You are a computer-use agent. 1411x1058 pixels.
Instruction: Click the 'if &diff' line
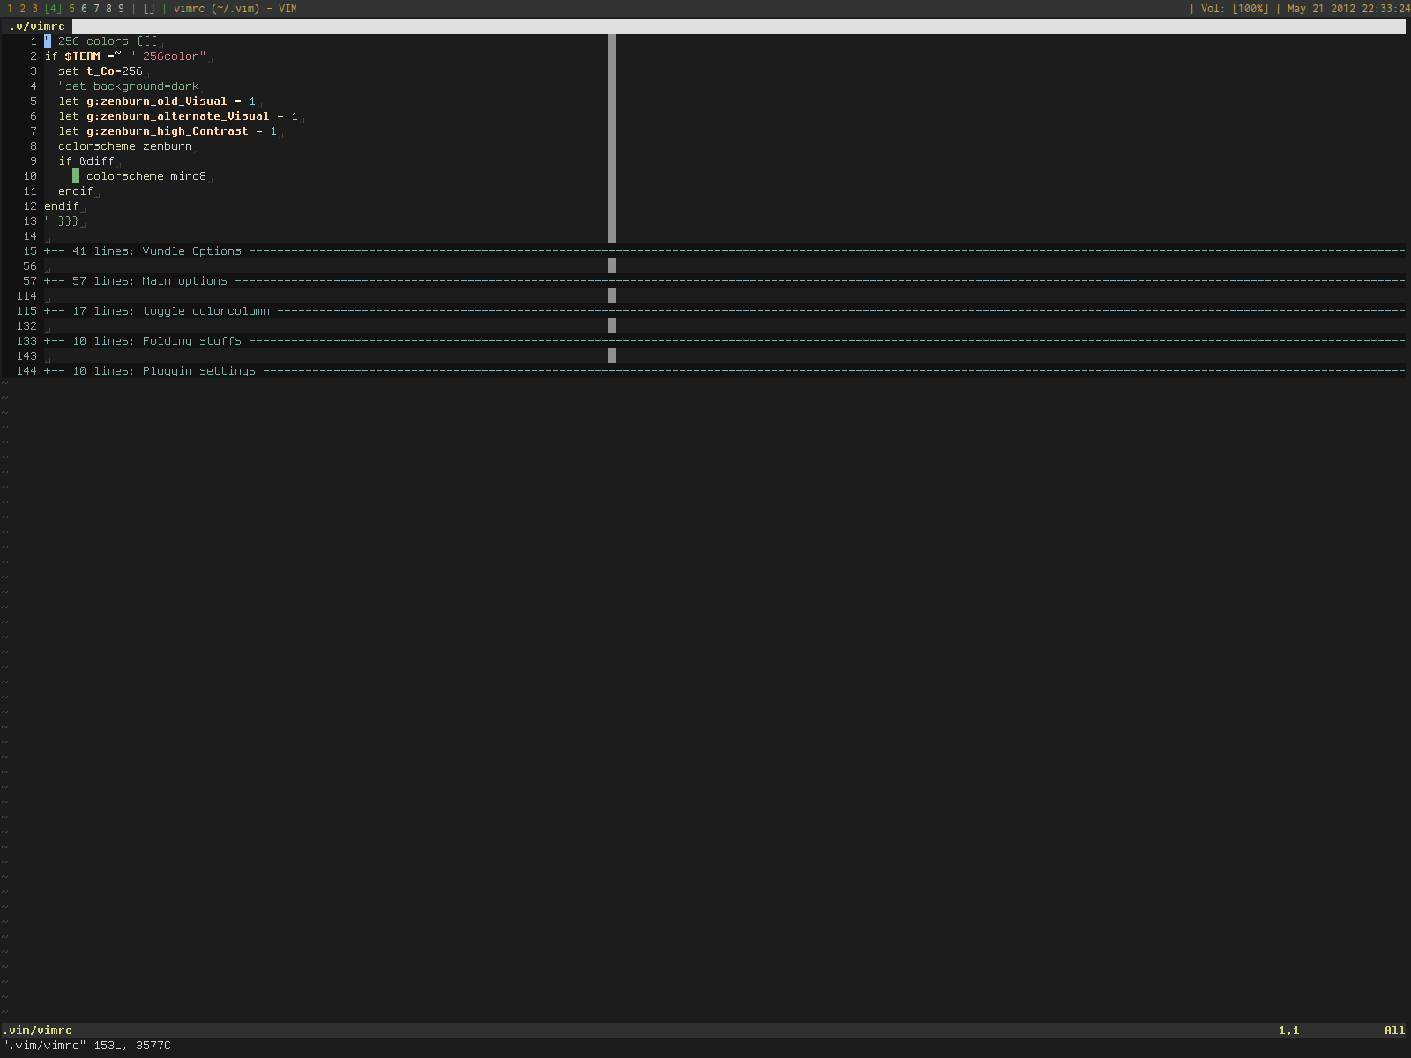[86, 161]
